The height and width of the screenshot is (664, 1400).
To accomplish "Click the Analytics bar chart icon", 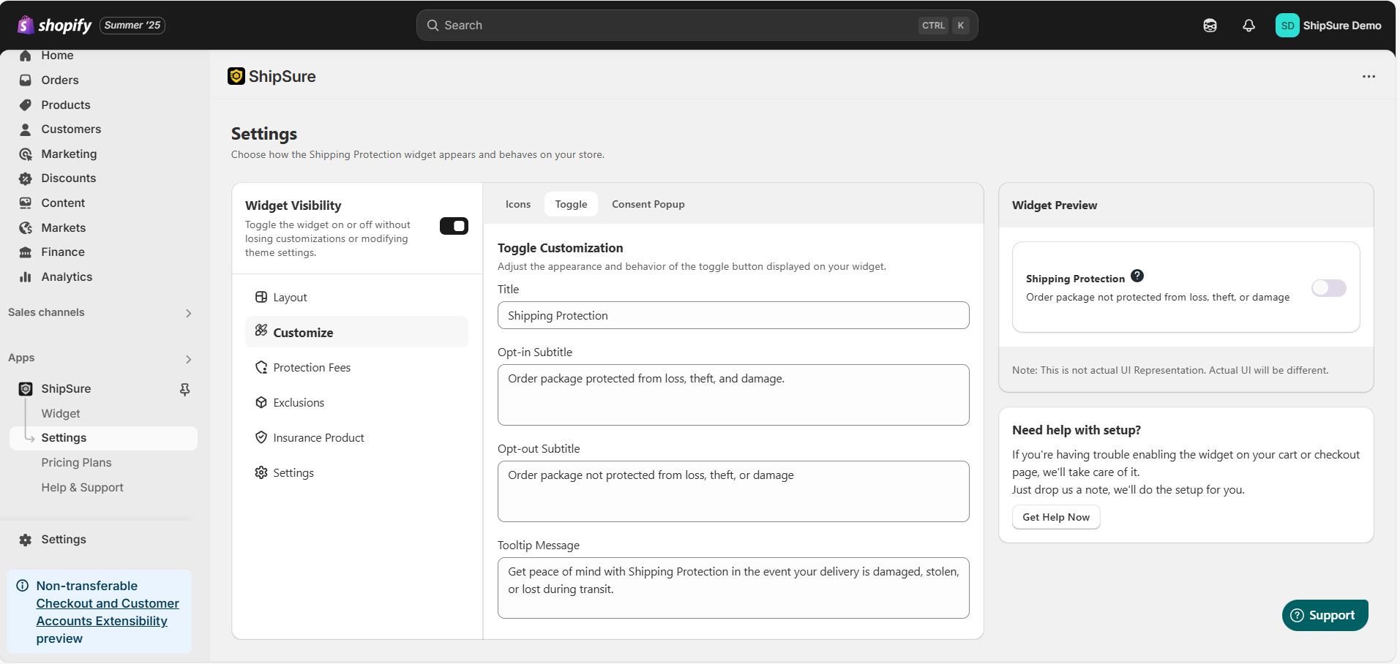I will (x=26, y=277).
